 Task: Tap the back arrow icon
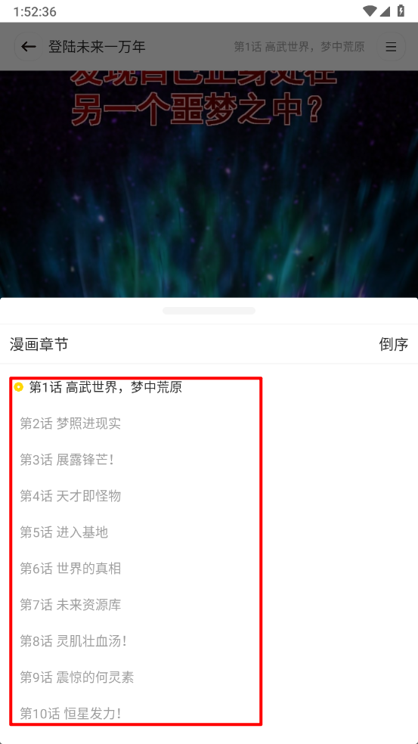point(29,47)
